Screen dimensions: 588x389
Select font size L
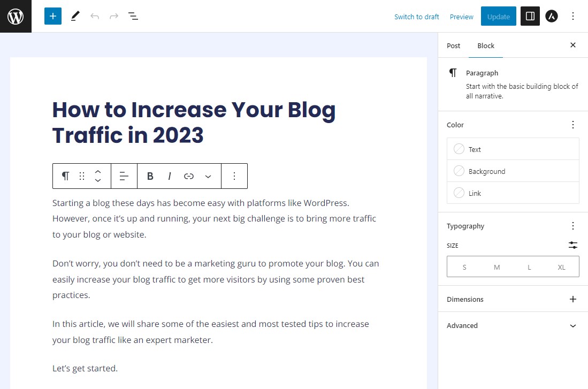pyautogui.click(x=529, y=267)
